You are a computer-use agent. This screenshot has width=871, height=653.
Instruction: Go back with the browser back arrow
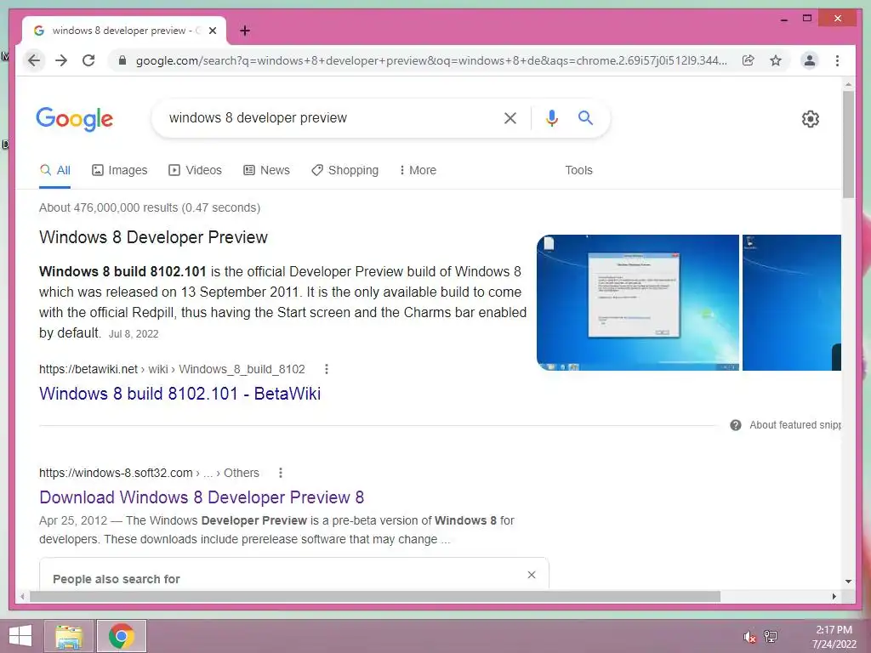(34, 60)
